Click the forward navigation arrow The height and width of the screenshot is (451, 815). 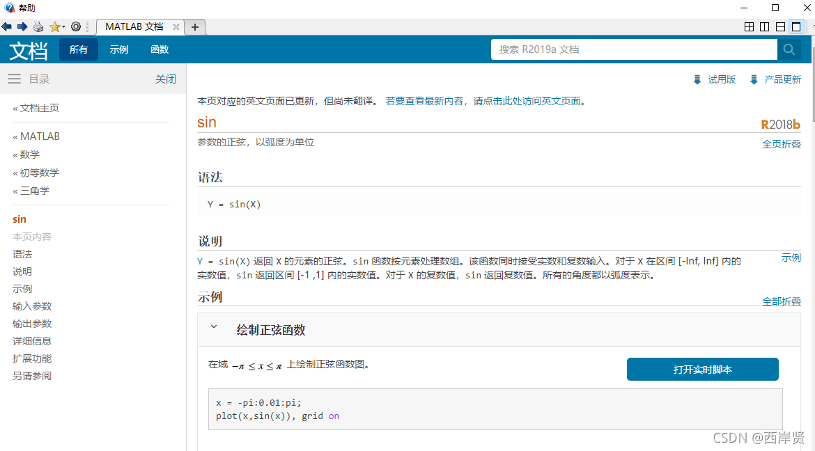click(22, 26)
